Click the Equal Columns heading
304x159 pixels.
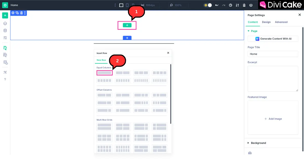pos(104,68)
